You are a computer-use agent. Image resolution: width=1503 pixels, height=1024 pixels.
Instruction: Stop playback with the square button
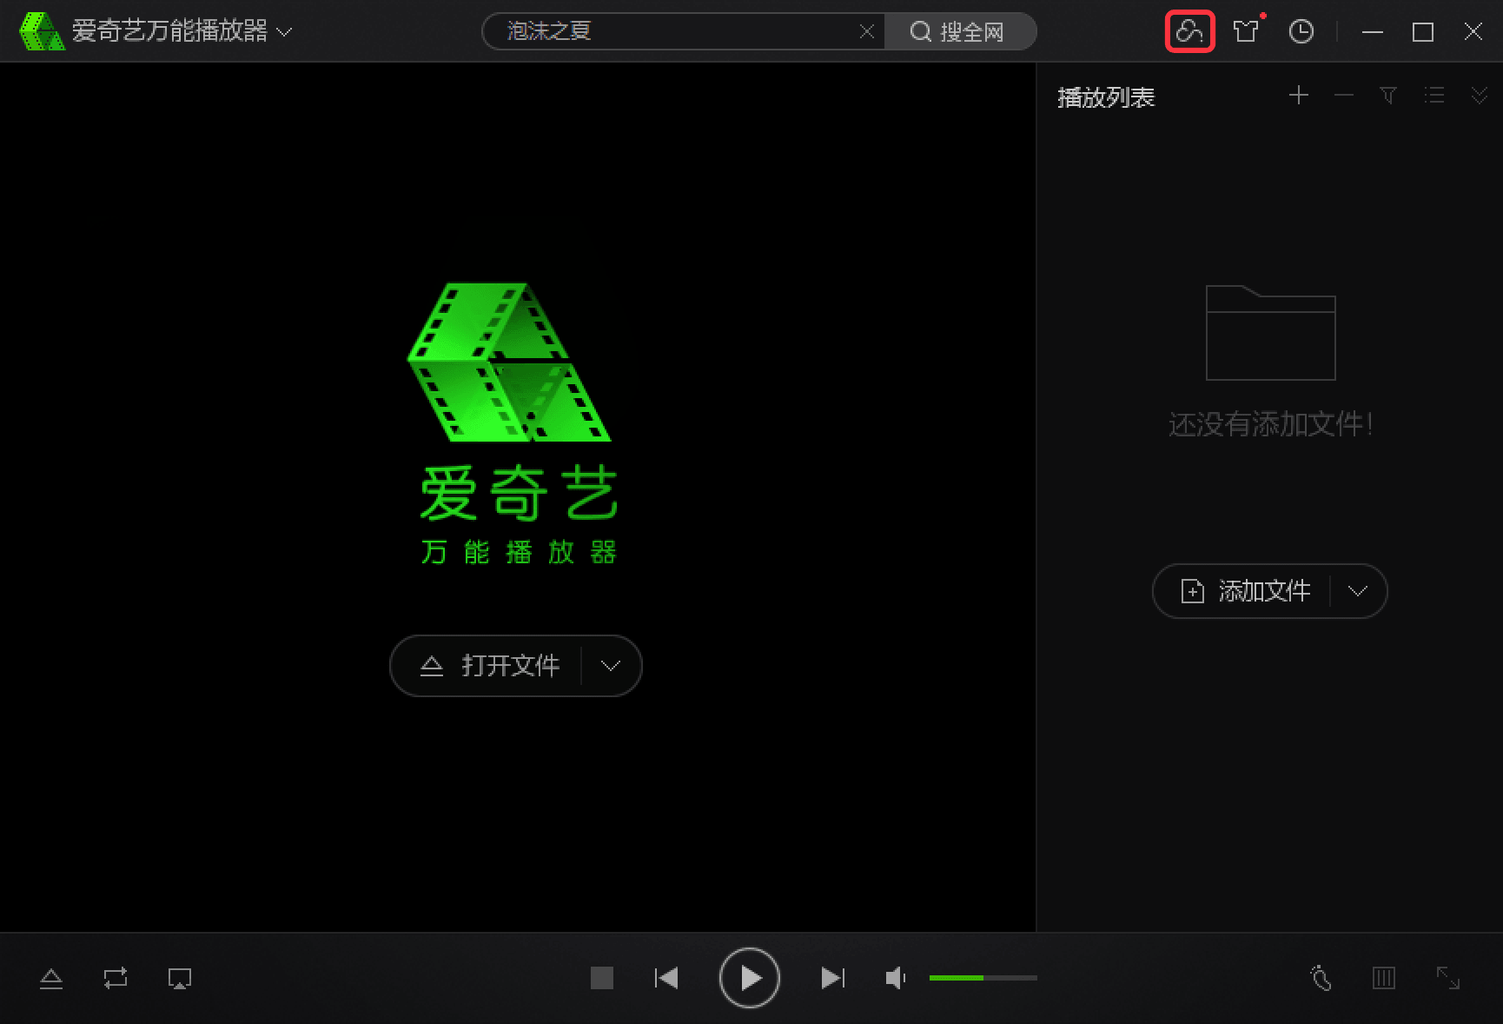602,978
